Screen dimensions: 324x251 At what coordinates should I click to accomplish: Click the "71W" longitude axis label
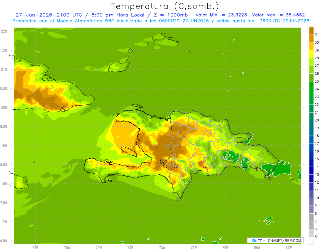[x=194, y=247]
